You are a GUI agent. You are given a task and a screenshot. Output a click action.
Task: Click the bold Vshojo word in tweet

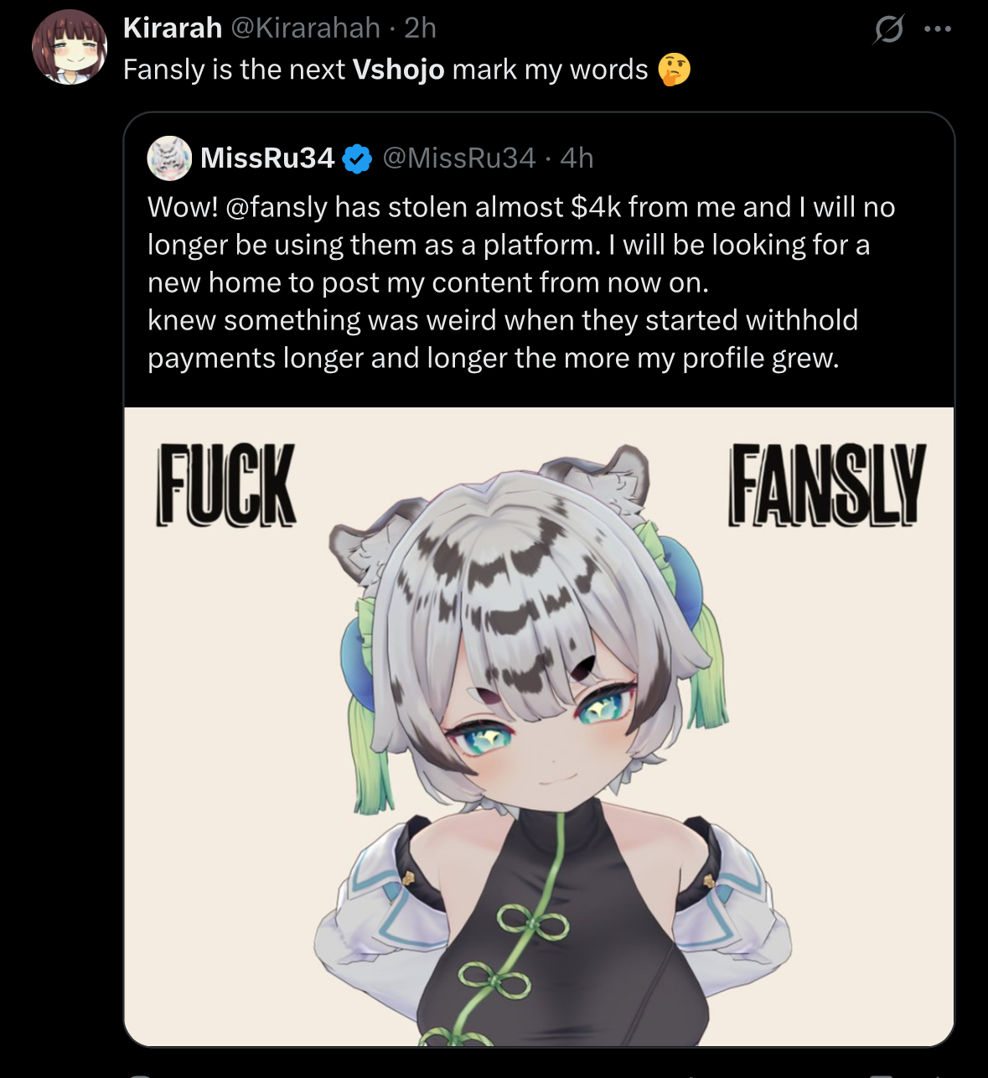tap(398, 70)
